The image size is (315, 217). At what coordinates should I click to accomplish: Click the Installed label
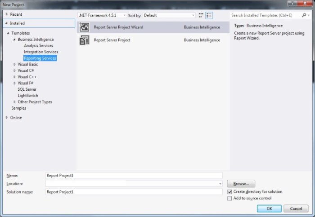click(17, 23)
